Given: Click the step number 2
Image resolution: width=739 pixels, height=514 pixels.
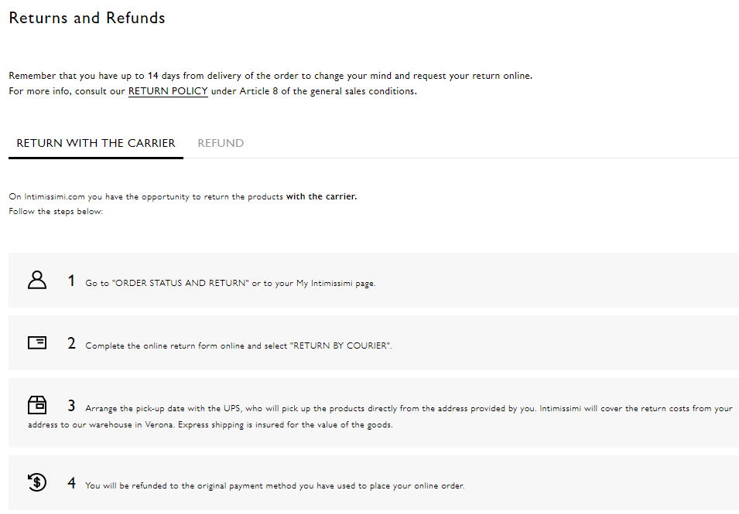Looking at the screenshot, I should tap(71, 343).
